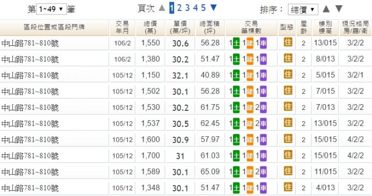372x196 pixels.
Task: Click floor value 4/013
Action: click(x=326, y=188)
